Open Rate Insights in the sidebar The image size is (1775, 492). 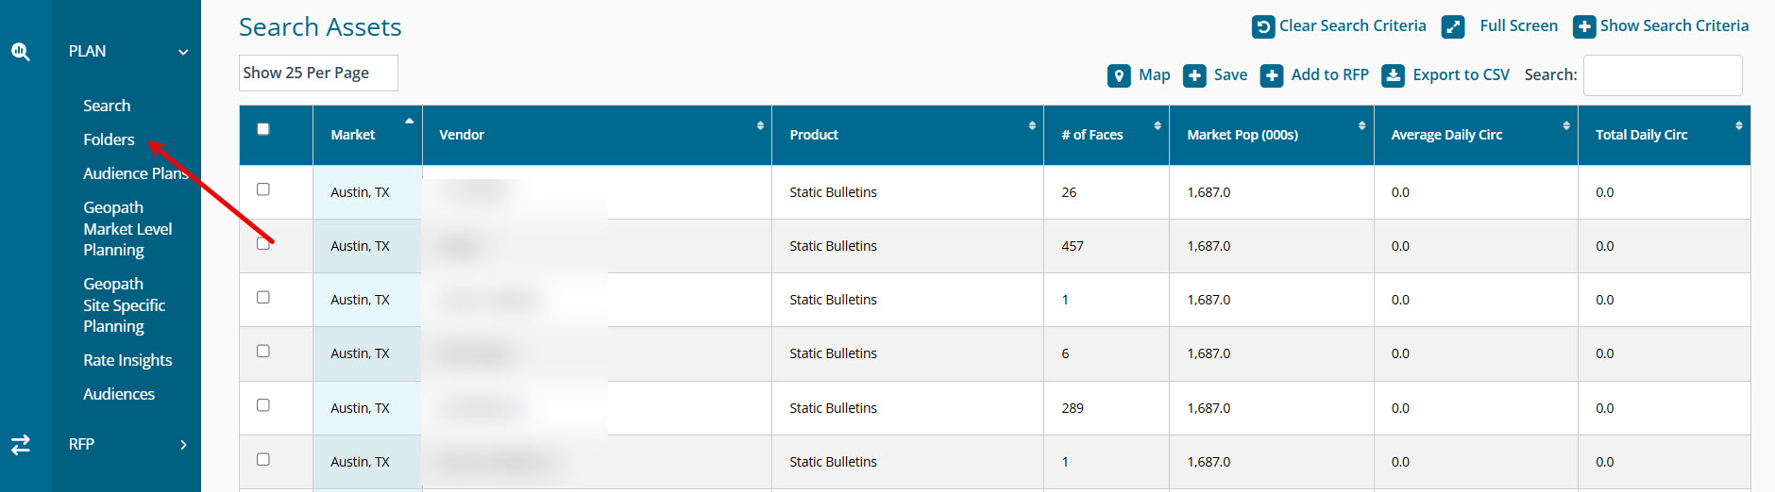coord(127,360)
